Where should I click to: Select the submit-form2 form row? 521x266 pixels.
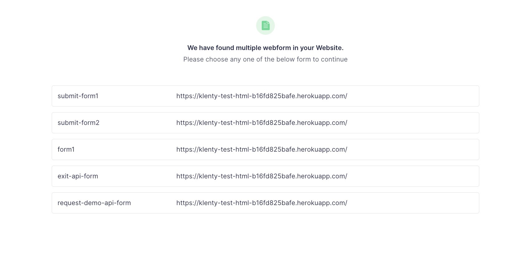point(265,123)
